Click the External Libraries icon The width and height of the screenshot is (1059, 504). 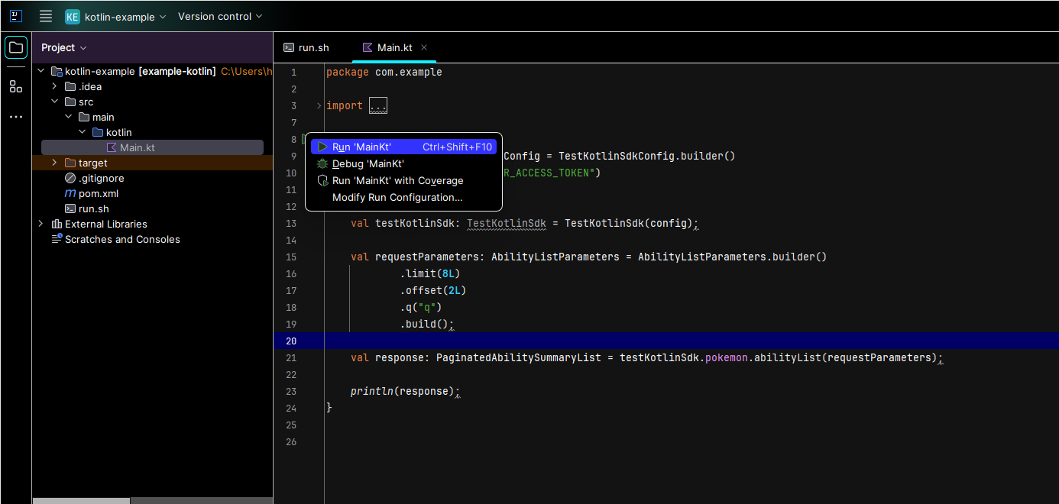[x=57, y=224]
